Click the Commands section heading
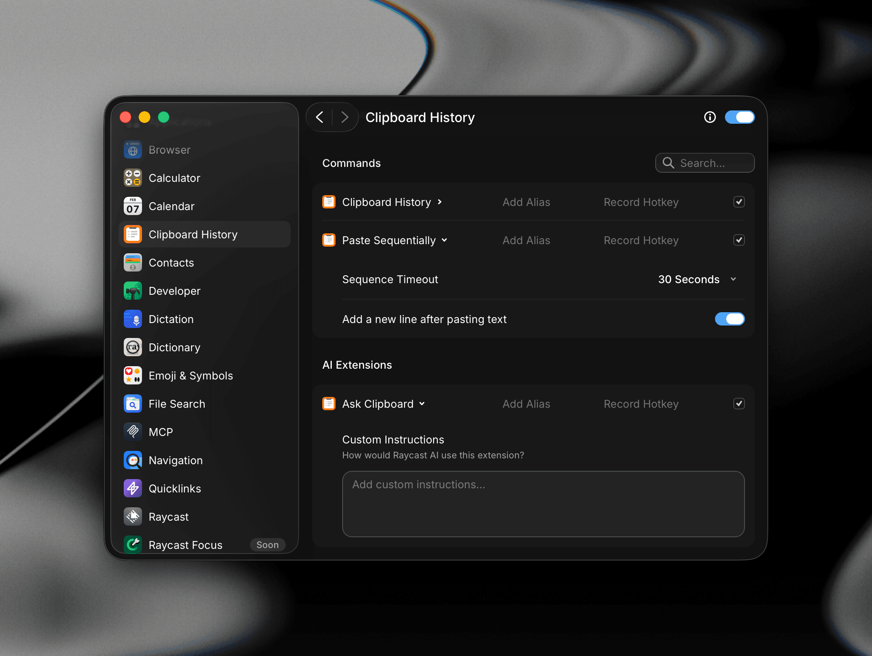This screenshot has height=656, width=872. [351, 163]
